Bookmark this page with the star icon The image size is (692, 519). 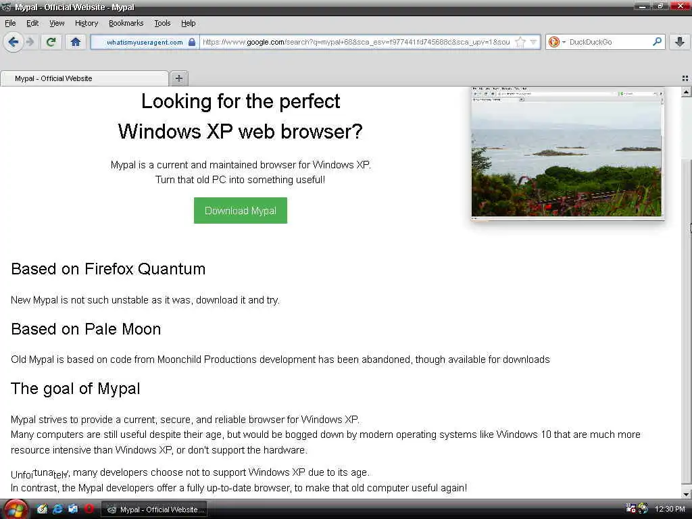(x=520, y=42)
